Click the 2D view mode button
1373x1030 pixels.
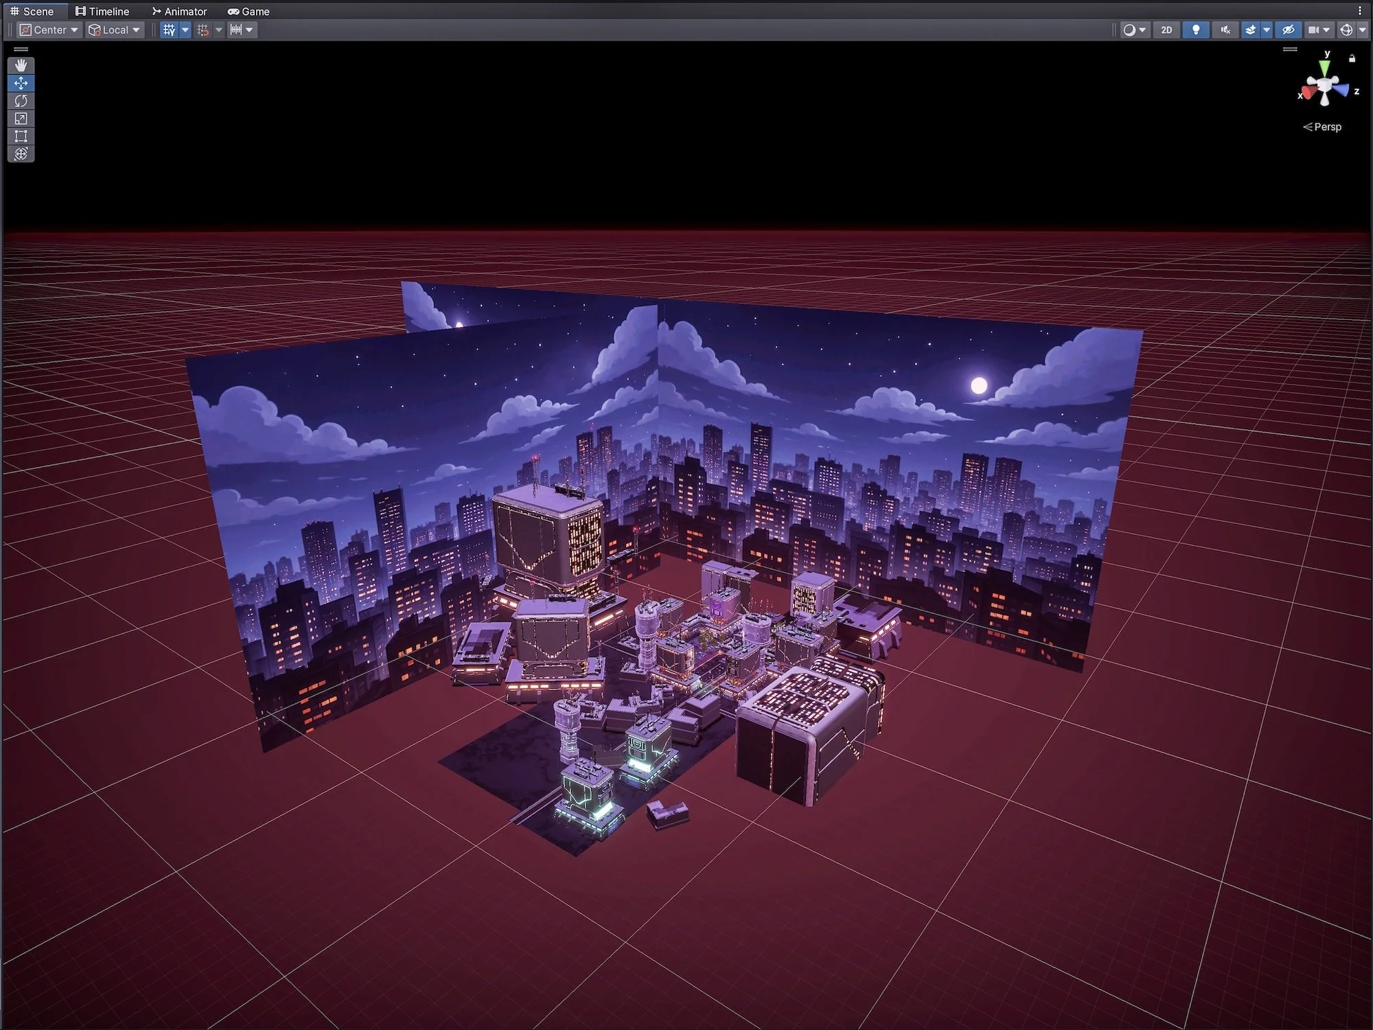pyautogui.click(x=1166, y=30)
